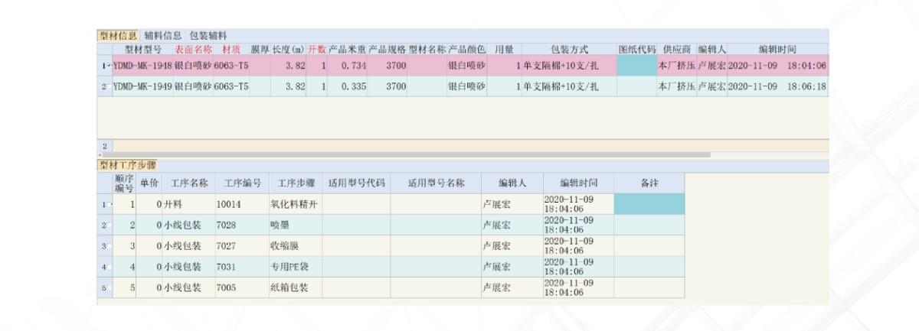The width and height of the screenshot is (919, 331).
Task: Switch to the 辅料信息 tab
Action: click(x=163, y=35)
